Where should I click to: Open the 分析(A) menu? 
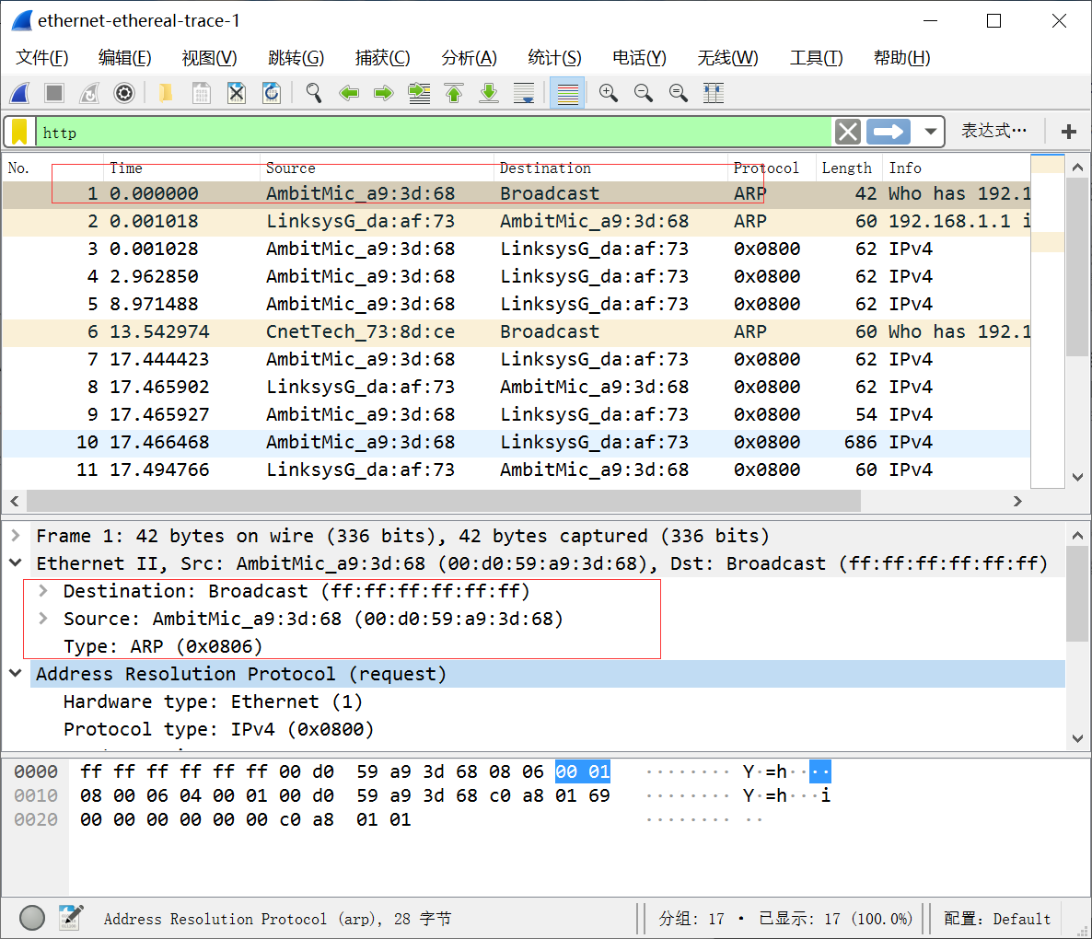pos(470,58)
